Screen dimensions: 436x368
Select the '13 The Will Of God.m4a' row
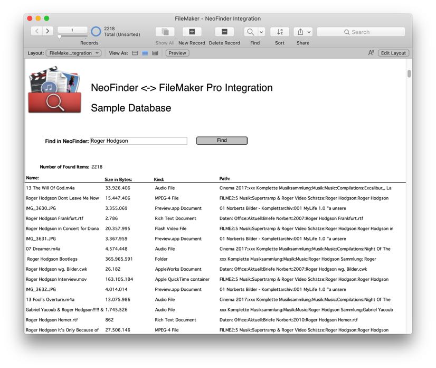(x=215, y=188)
